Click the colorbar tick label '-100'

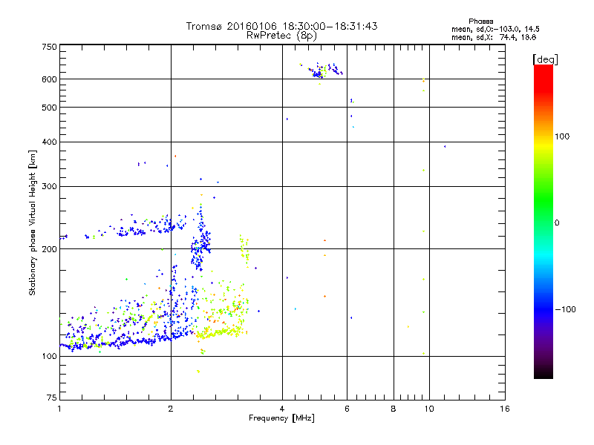tap(565, 309)
